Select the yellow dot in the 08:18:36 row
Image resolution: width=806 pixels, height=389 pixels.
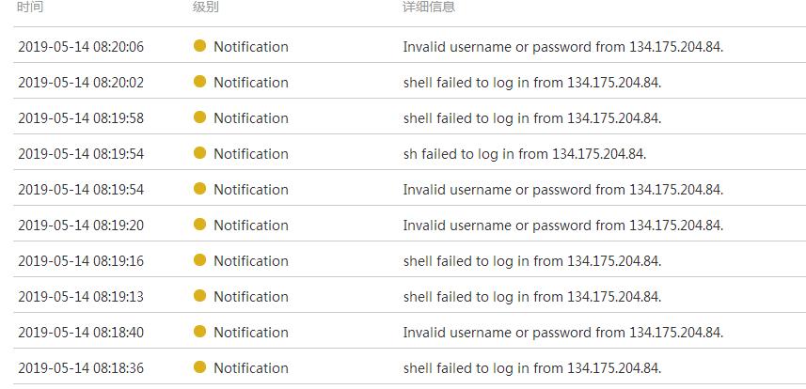click(x=199, y=367)
